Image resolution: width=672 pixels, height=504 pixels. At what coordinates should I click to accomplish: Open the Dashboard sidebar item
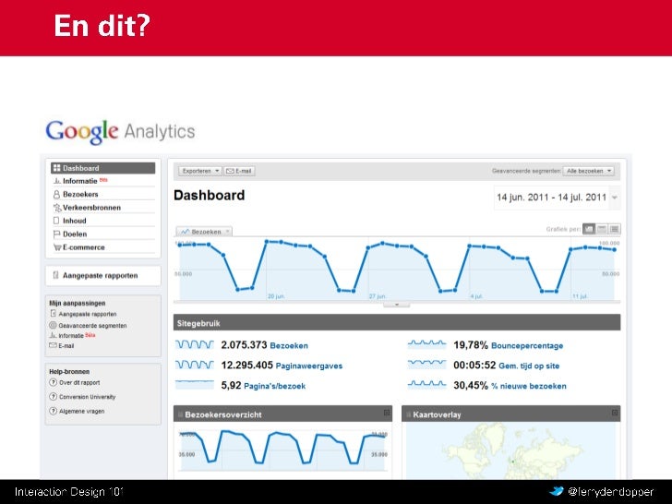pyautogui.click(x=102, y=168)
